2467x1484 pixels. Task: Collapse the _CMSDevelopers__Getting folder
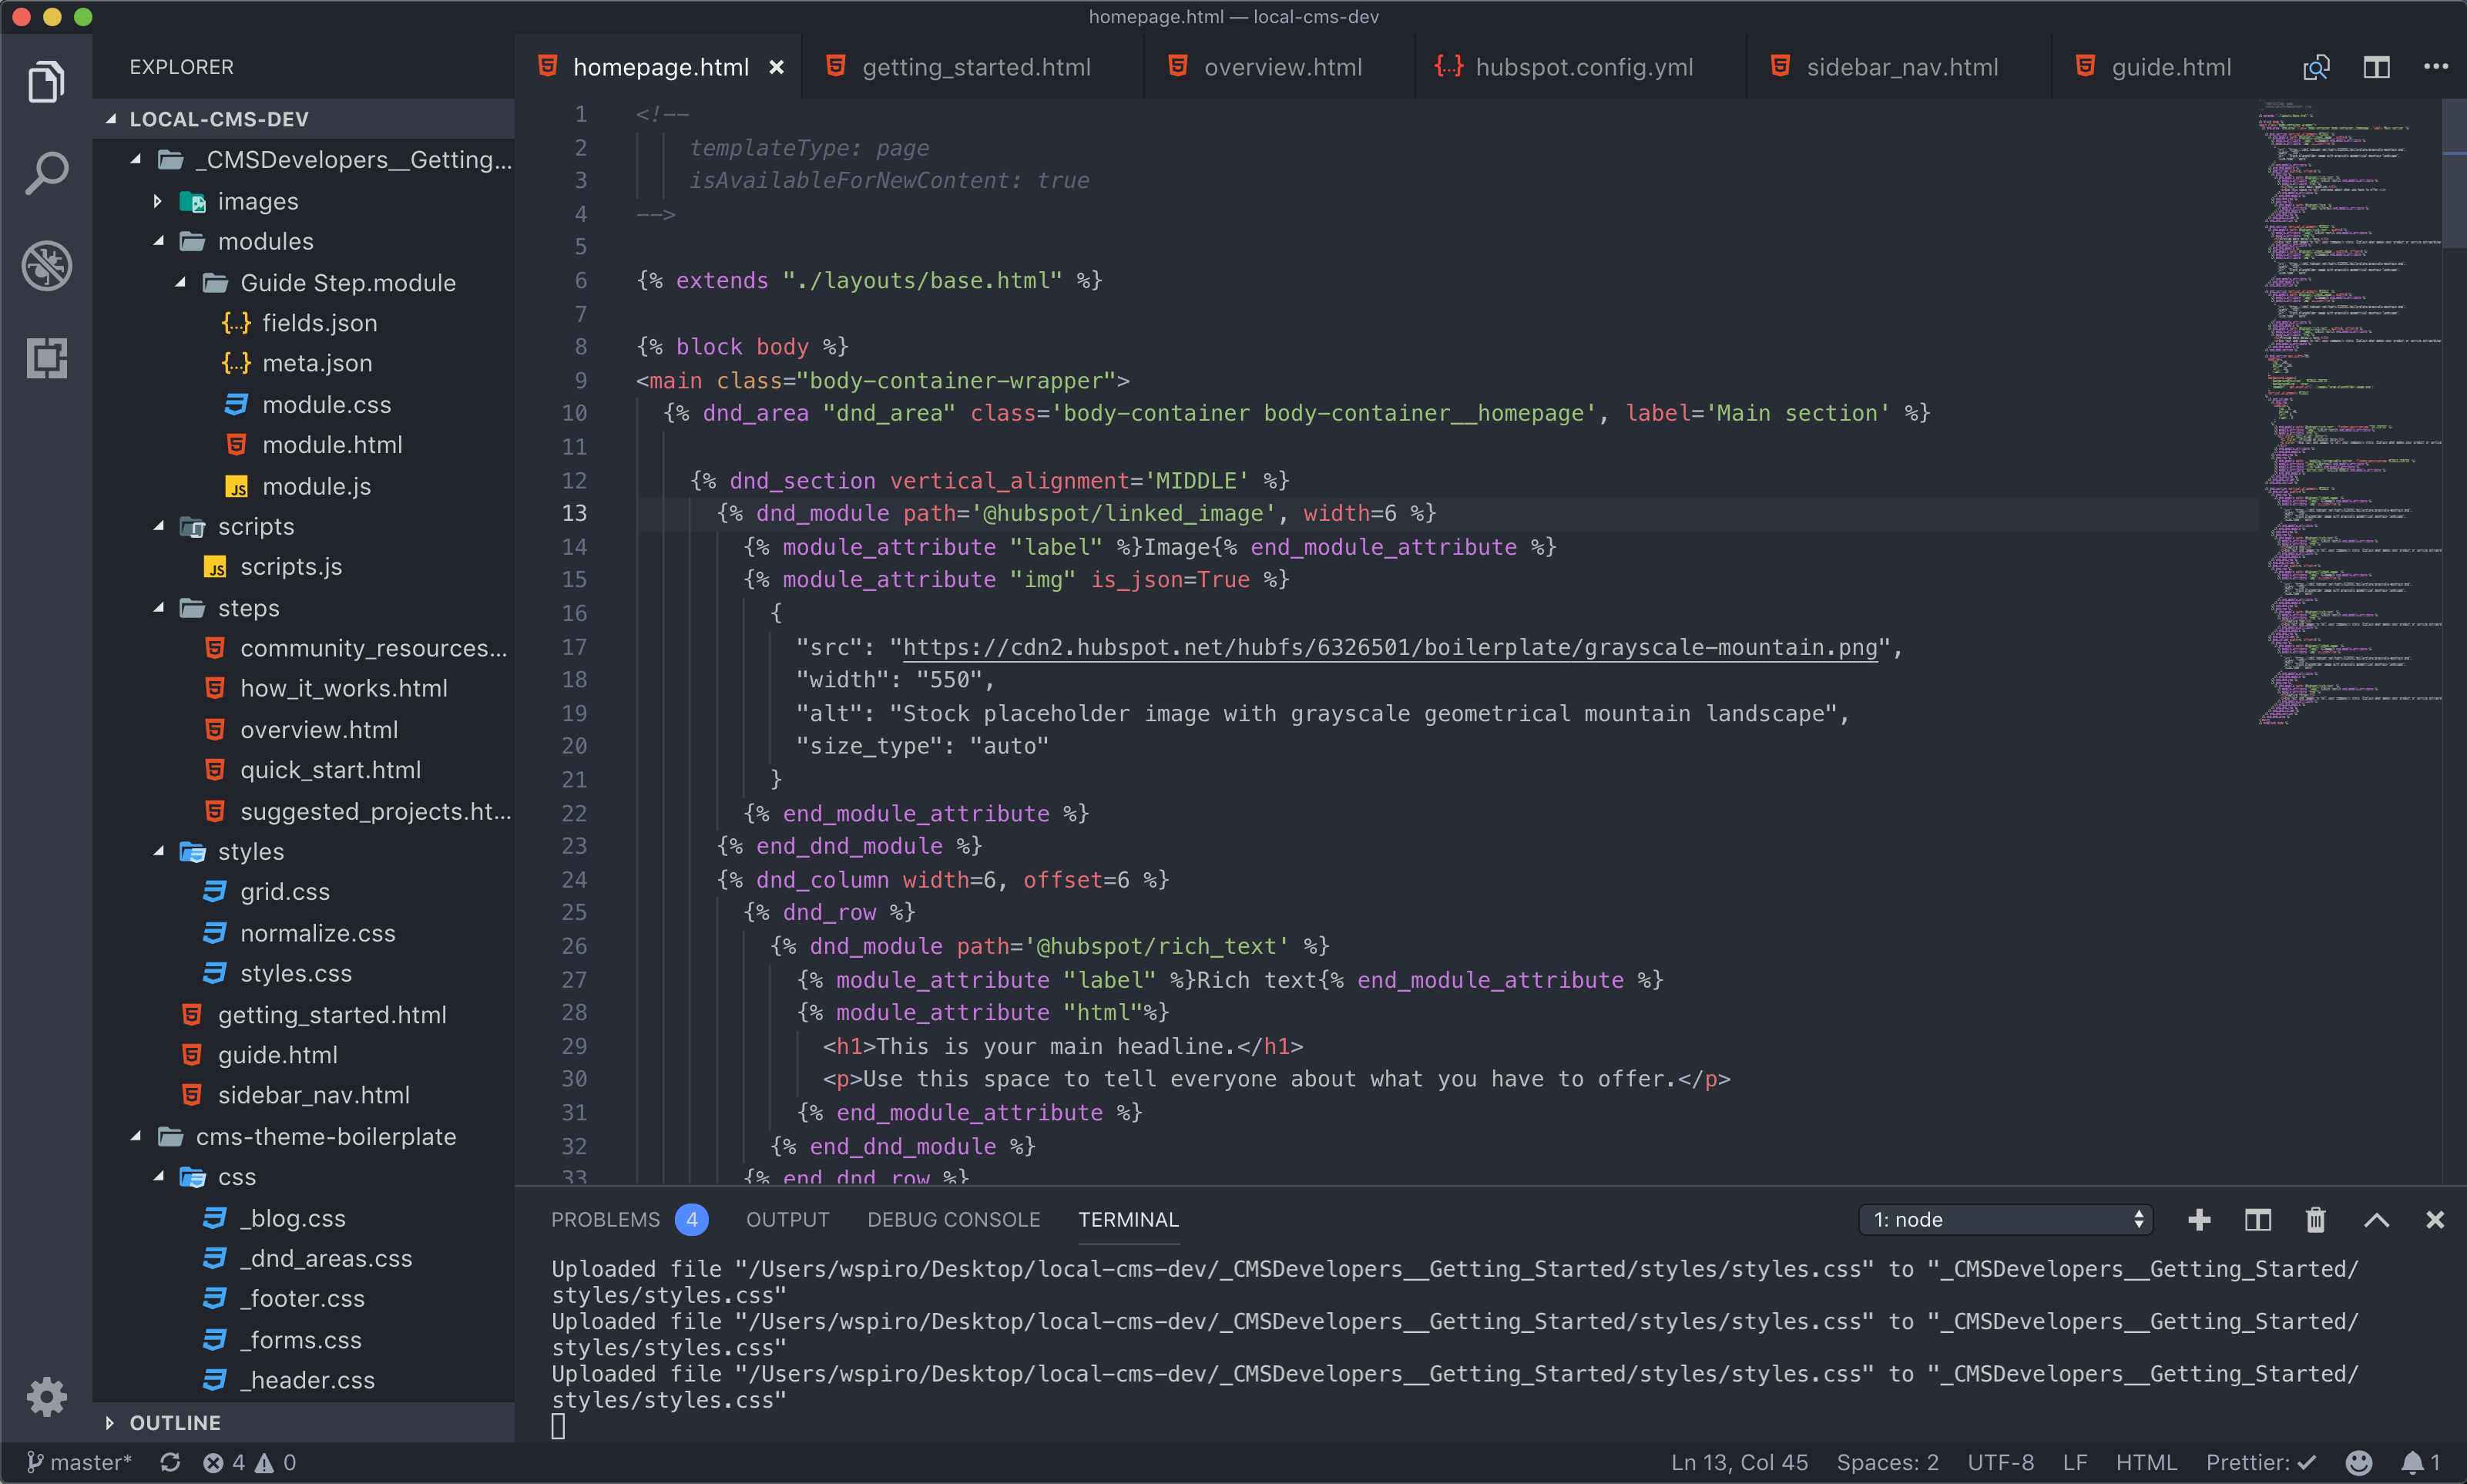tap(135, 159)
